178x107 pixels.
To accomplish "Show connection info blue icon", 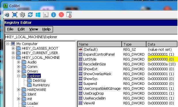I will tap(54, 15).
